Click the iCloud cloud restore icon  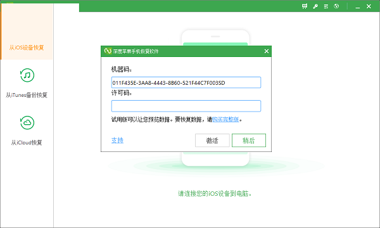27,123
